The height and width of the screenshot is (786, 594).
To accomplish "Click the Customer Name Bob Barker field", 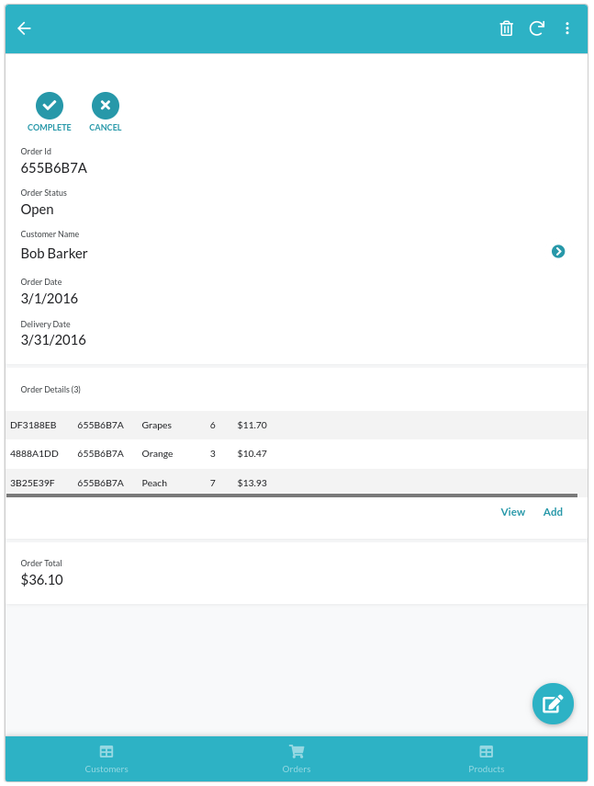I will click(54, 253).
